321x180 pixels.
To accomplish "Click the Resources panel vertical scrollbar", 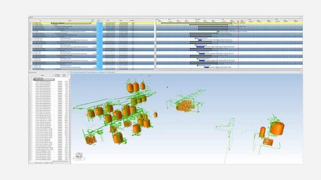I will (69, 118).
